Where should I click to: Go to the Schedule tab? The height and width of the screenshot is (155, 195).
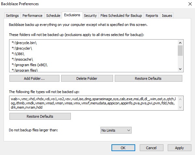[x=53, y=16]
